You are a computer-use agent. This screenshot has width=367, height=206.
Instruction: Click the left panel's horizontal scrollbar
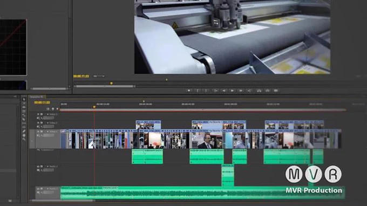(x=49, y=88)
